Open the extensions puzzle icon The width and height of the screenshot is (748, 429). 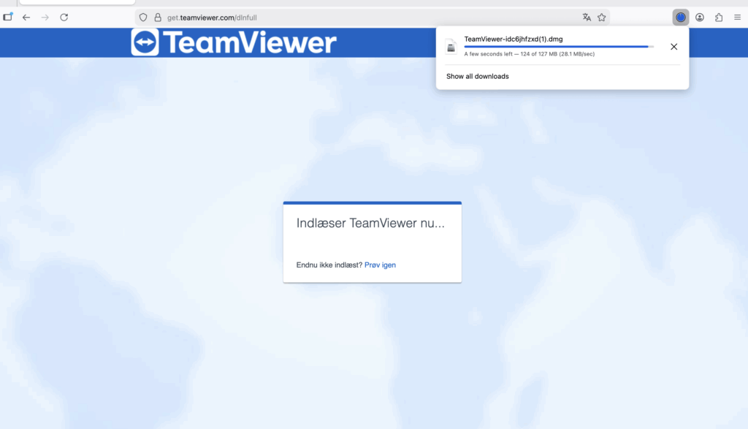coord(719,17)
